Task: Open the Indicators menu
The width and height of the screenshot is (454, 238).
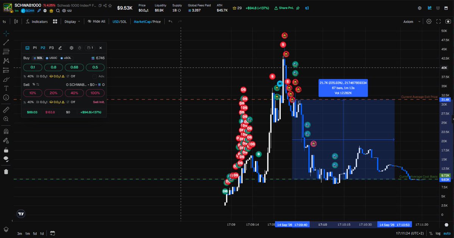Action: pyautogui.click(x=36, y=22)
